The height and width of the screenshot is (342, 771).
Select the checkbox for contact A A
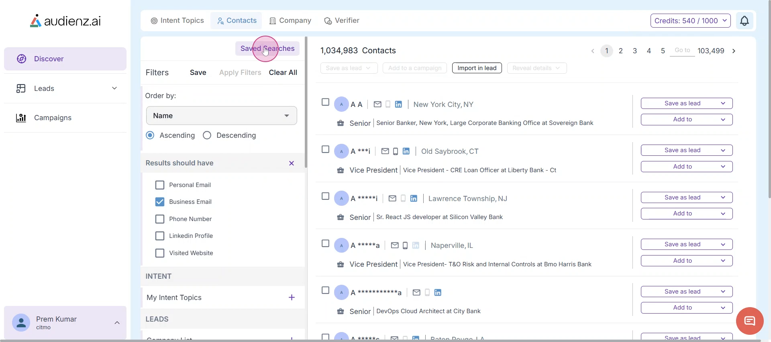click(x=326, y=103)
